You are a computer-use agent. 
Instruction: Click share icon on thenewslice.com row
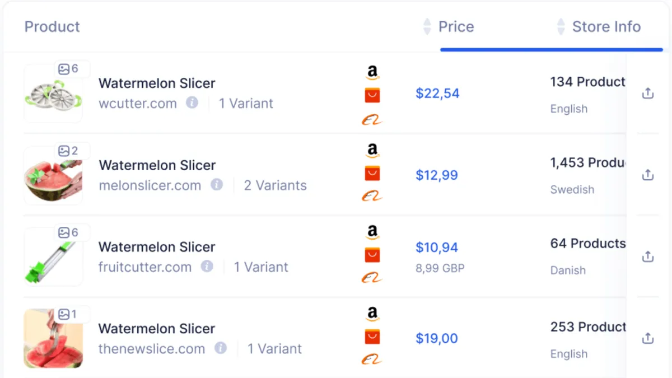tap(647, 338)
